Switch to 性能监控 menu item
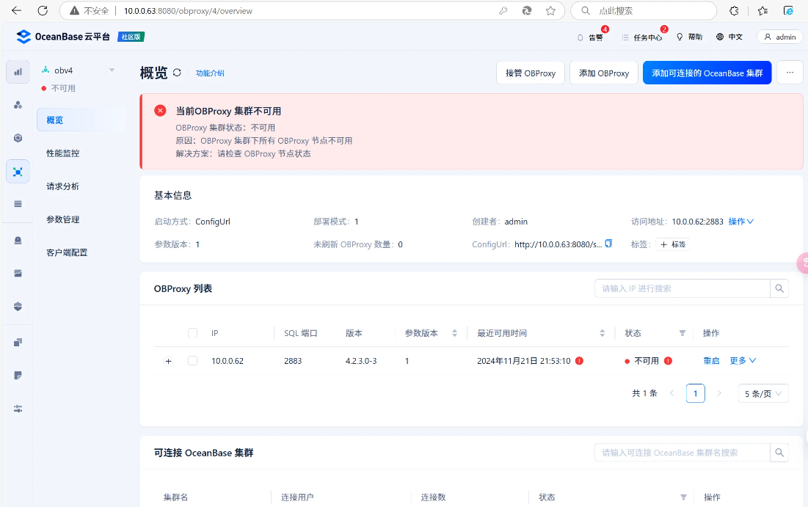 coord(63,153)
